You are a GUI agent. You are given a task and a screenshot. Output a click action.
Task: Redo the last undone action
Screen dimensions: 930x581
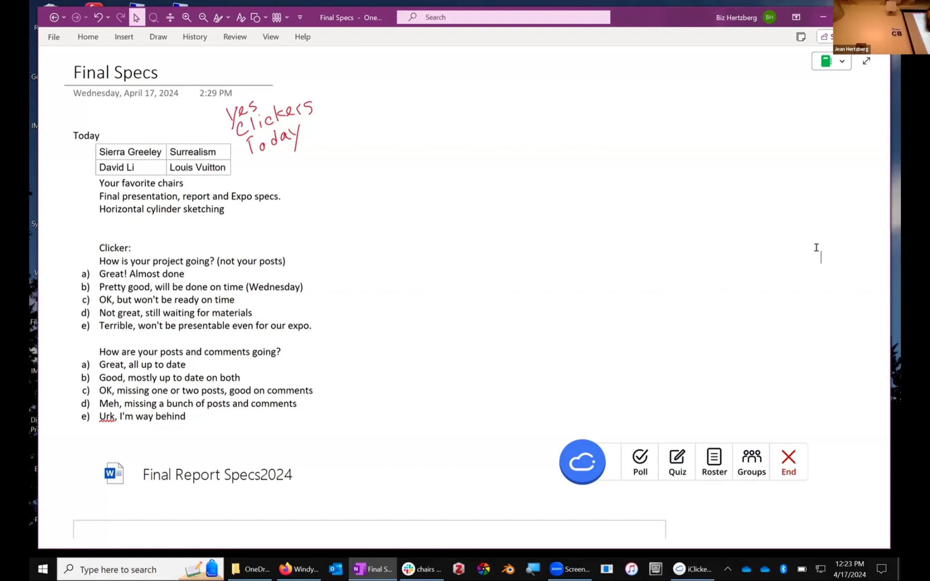click(121, 17)
